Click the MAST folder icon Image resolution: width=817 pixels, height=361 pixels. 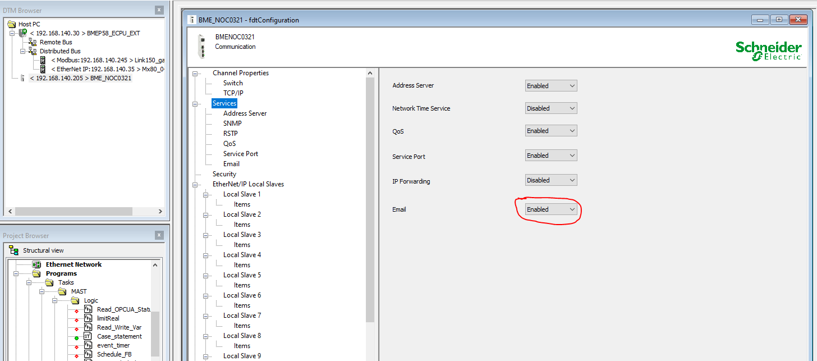62,291
